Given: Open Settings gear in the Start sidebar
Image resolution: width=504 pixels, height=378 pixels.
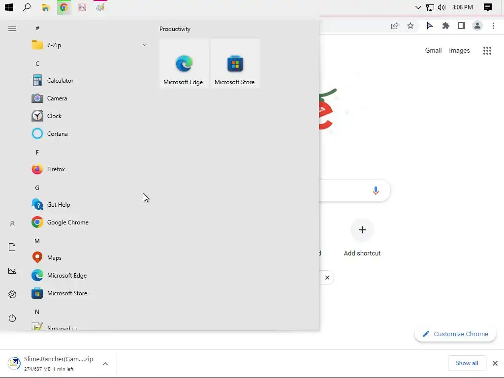Looking at the screenshot, I should coord(12,294).
